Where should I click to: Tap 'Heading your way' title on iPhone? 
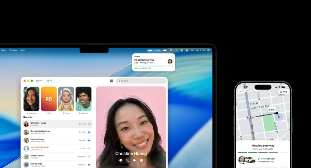coord(263,146)
